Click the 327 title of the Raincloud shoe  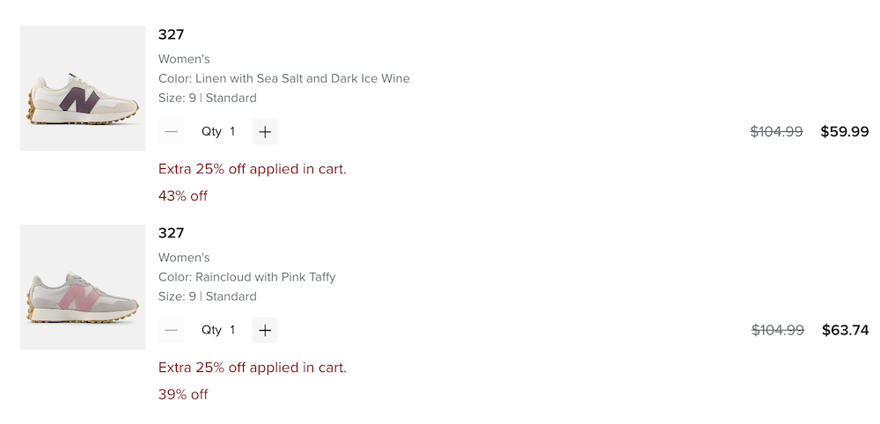pos(171,233)
